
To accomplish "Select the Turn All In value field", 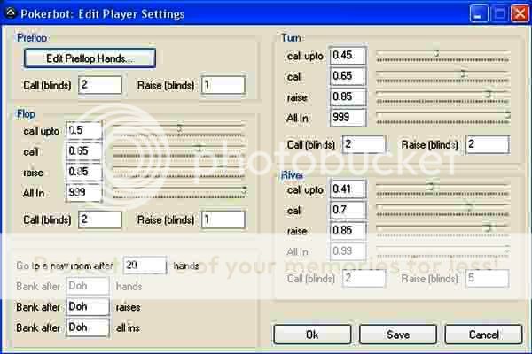I will click(348, 117).
